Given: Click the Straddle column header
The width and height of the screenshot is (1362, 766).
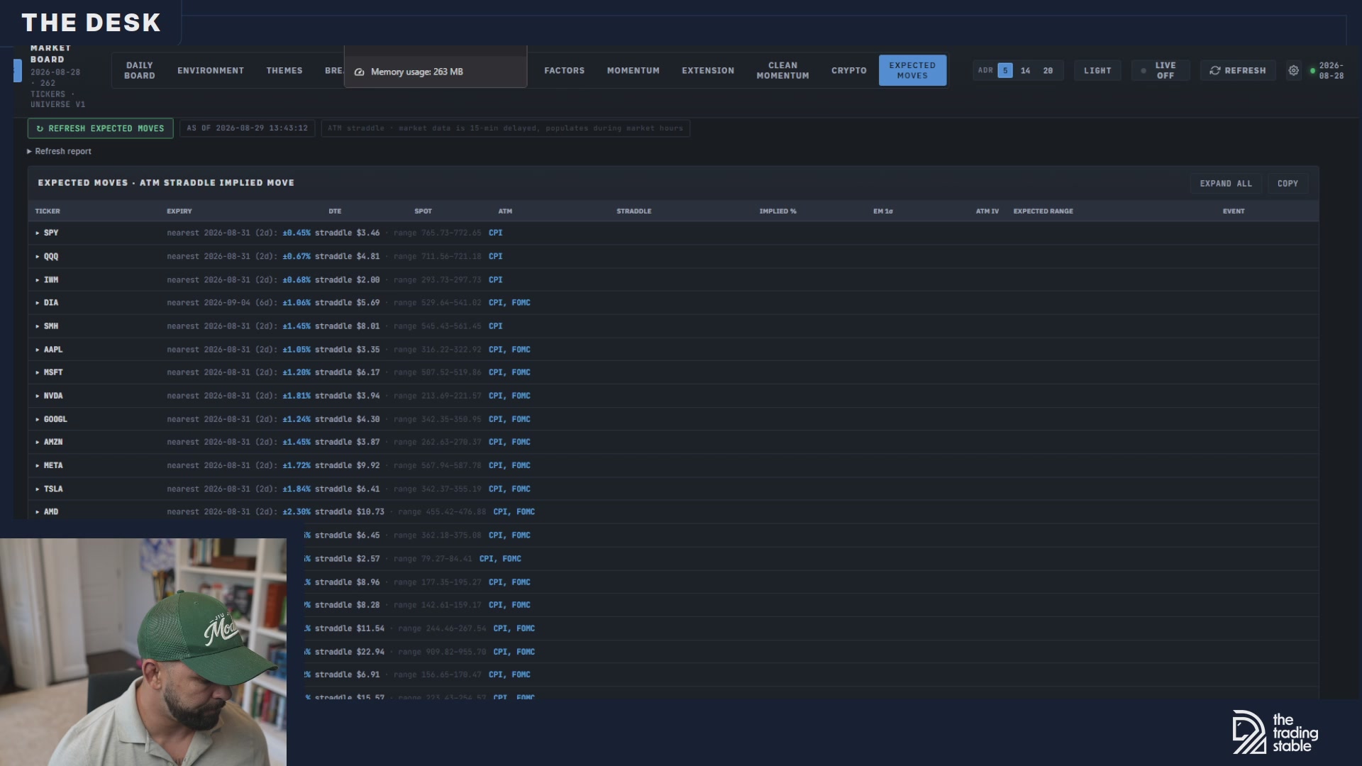Looking at the screenshot, I should click(633, 211).
